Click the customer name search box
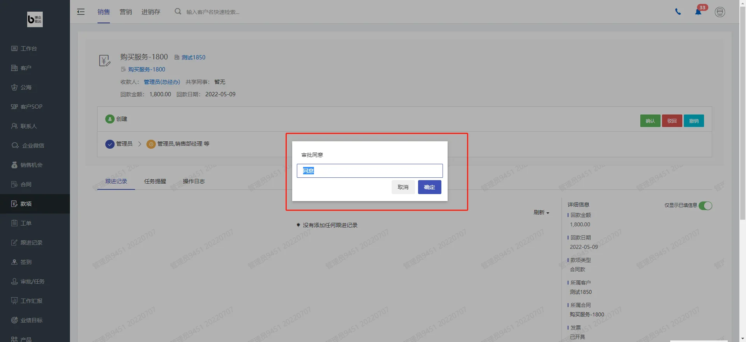 point(213,12)
